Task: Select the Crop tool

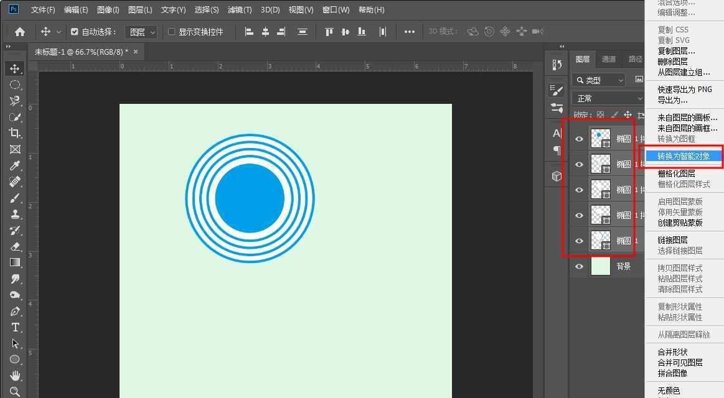Action: 15,133
